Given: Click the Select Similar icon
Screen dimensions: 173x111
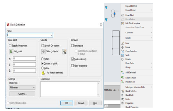Looking at the screenshot, I should click(x=123, y=78).
